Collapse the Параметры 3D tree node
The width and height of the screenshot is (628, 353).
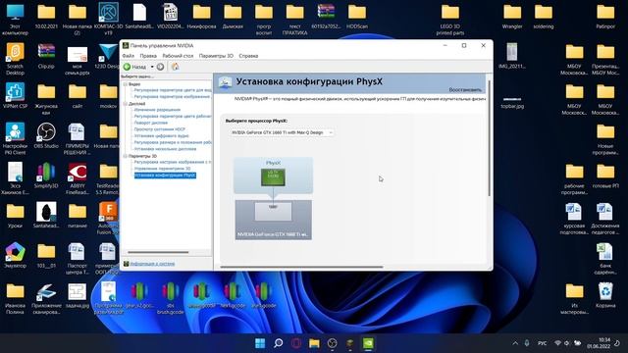tap(125, 156)
